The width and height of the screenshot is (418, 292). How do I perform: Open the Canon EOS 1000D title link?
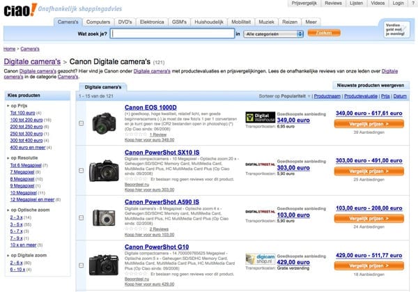(x=150, y=107)
